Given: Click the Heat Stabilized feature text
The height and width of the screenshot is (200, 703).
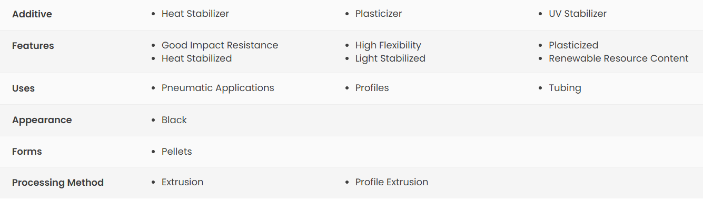Looking at the screenshot, I should 196,58.
